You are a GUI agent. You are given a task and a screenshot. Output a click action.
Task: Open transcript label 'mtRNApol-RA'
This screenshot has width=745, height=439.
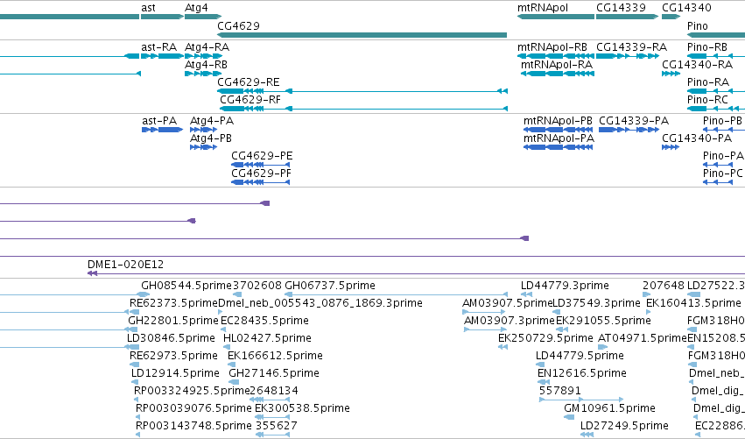[557, 65]
